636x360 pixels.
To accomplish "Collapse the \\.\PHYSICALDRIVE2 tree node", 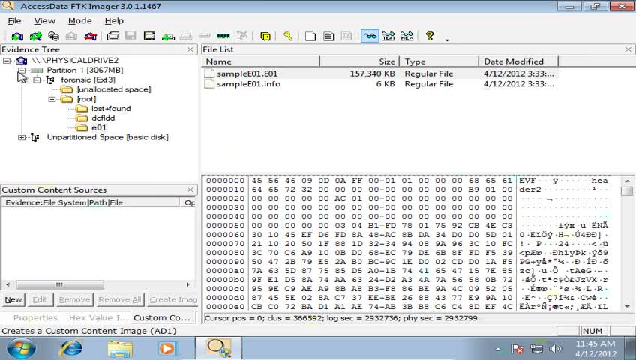I will [7, 61].
